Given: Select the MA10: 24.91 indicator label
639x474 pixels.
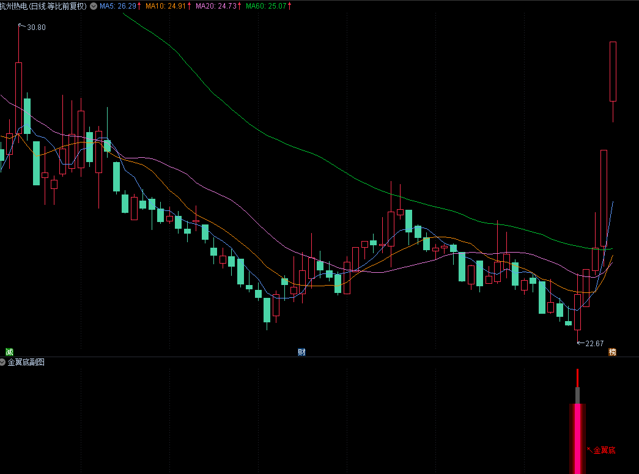Looking at the screenshot, I should 166,6.
